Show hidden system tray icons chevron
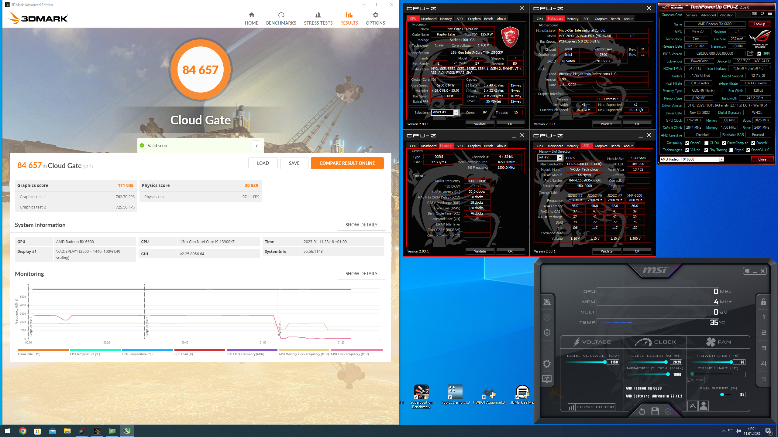The image size is (778, 437). (x=724, y=431)
